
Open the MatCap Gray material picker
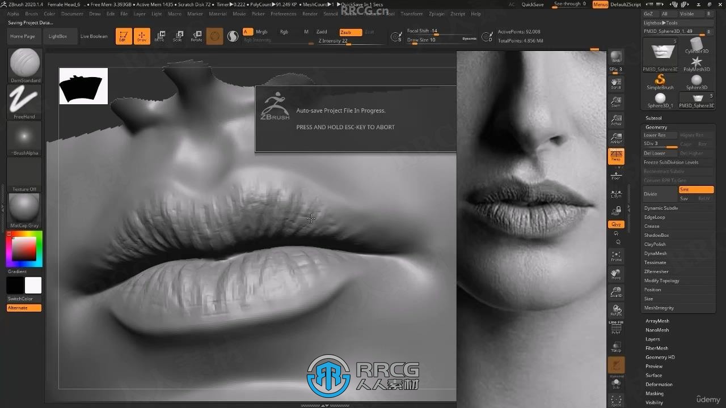(x=25, y=210)
